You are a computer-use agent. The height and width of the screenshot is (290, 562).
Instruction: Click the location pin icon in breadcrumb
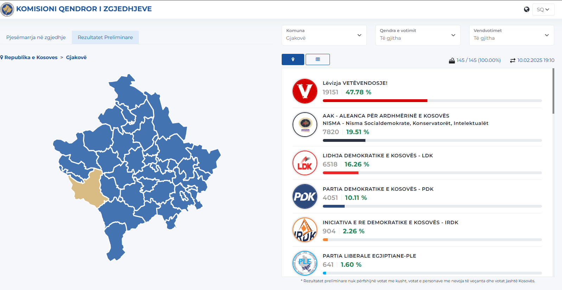click(2, 57)
